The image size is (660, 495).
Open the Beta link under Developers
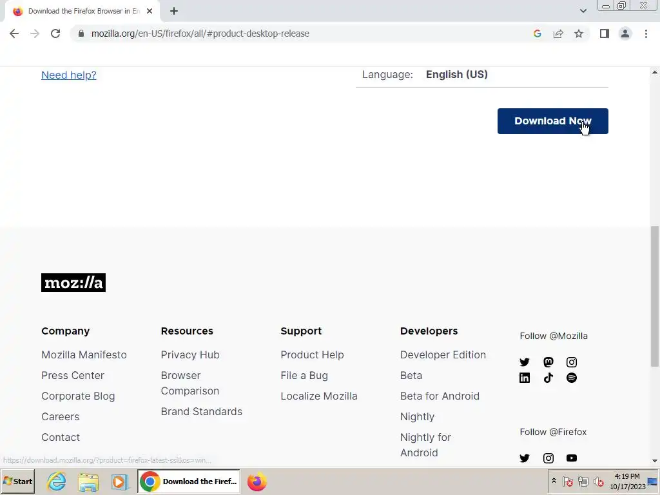tap(411, 376)
